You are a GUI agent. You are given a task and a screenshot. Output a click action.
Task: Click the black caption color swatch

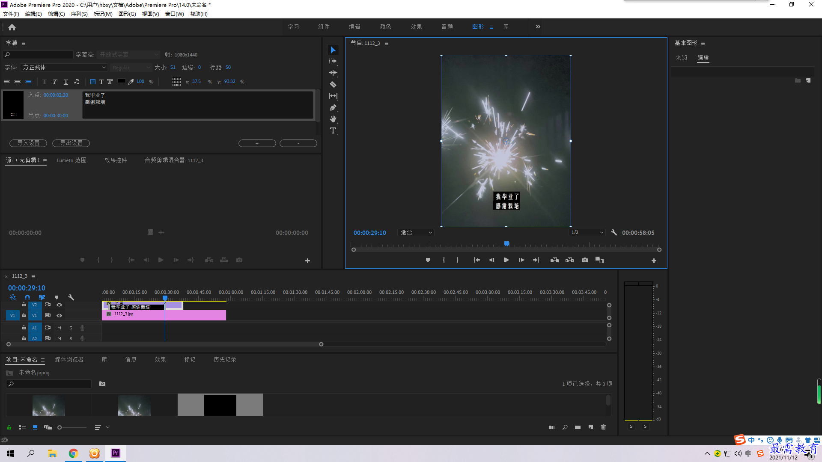pyautogui.click(x=122, y=81)
